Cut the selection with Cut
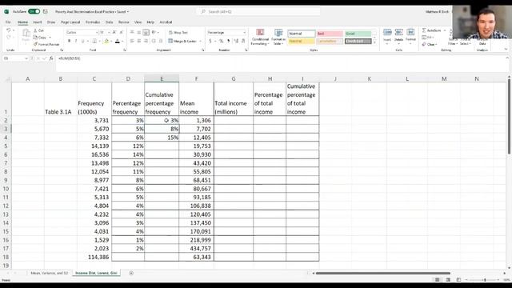The height and width of the screenshot is (288, 512). tap(38, 30)
